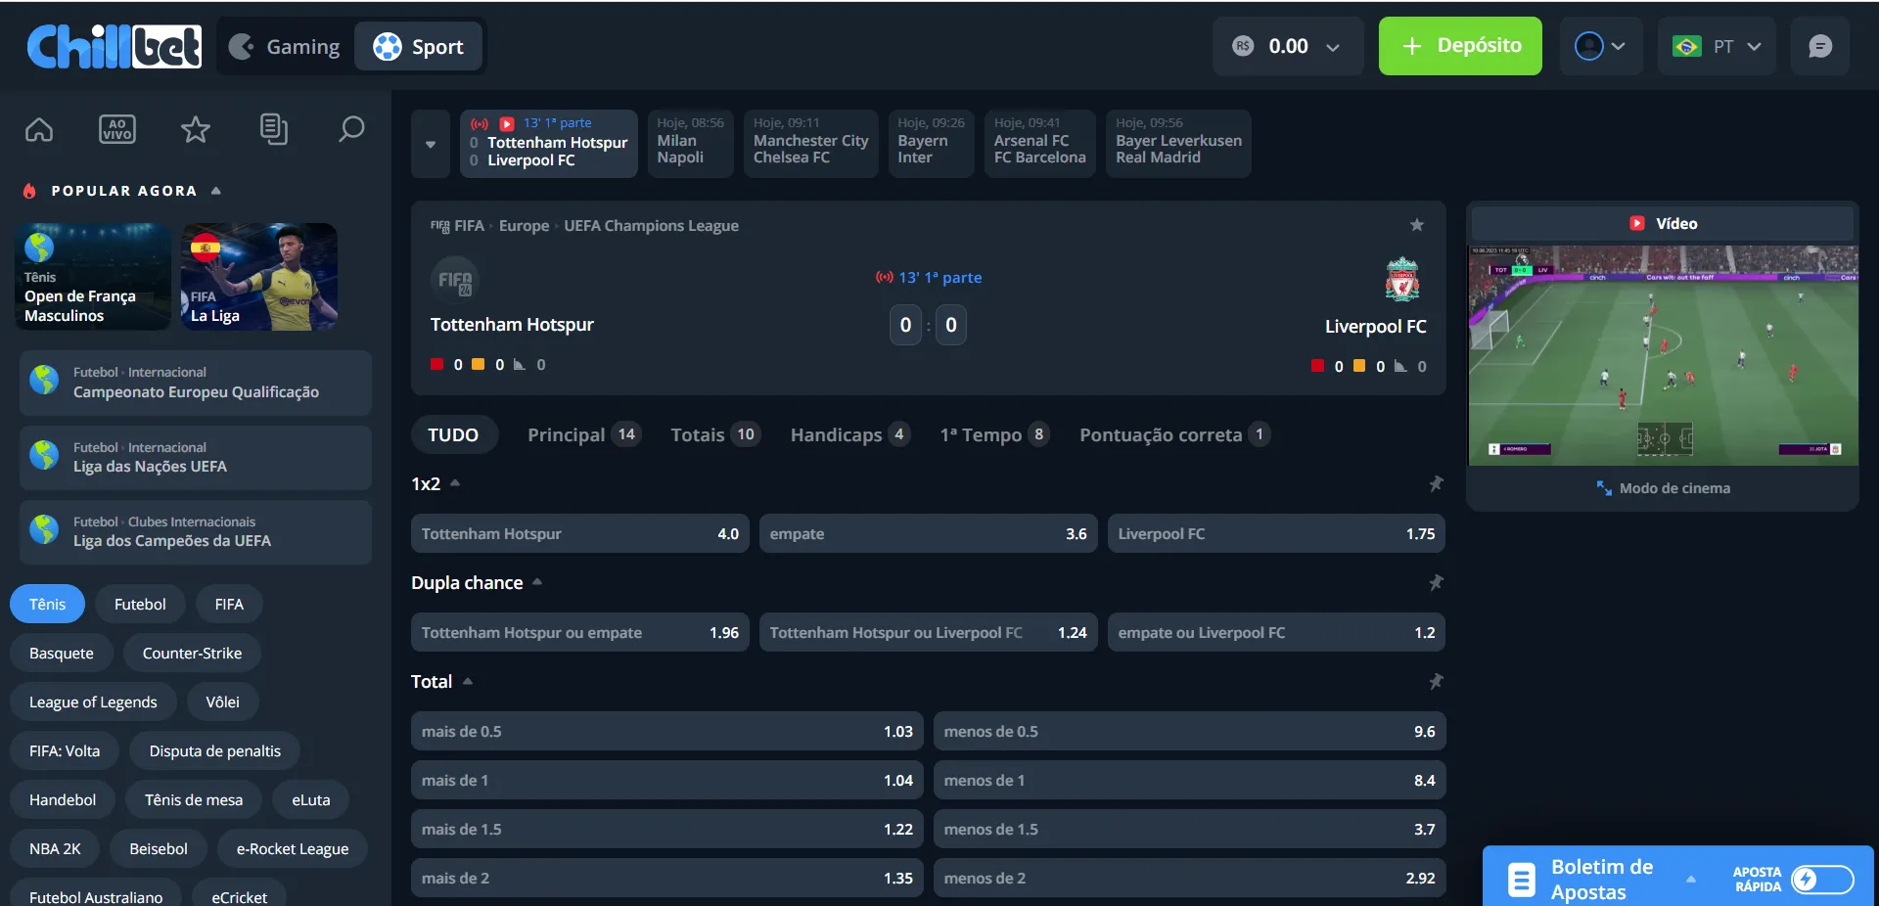This screenshot has height=906, width=1879.
Task: Click the Depósito button
Action: click(1460, 46)
